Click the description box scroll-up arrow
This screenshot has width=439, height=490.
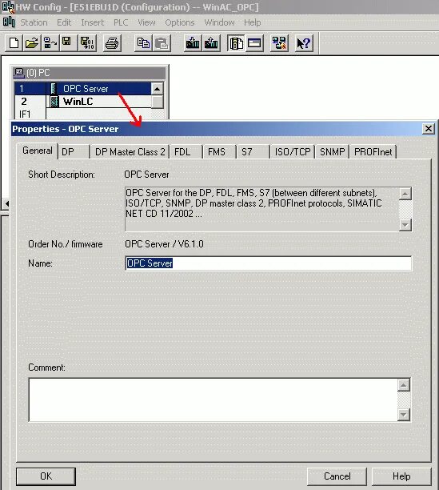[405, 194]
